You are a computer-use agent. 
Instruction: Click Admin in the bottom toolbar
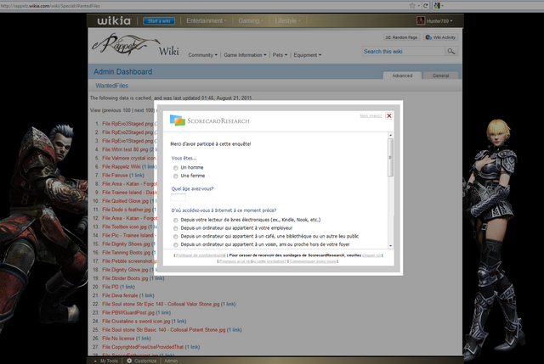pyautogui.click(x=171, y=361)
